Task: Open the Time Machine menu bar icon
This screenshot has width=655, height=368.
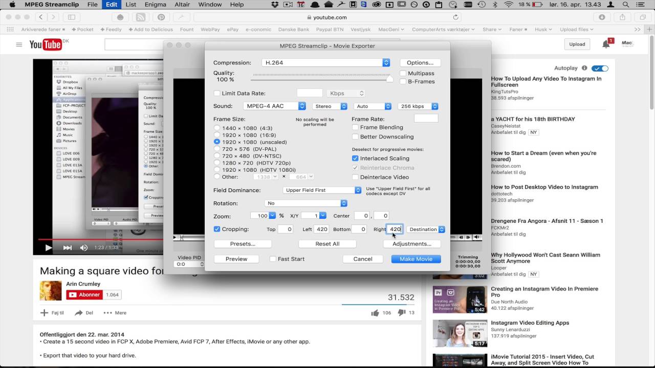Action: point(482,5)
